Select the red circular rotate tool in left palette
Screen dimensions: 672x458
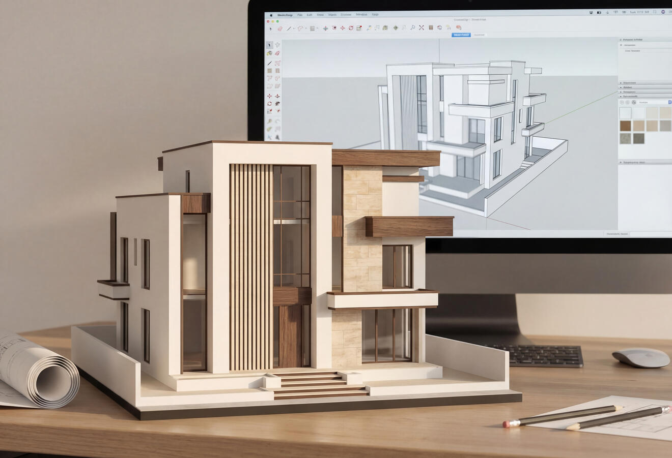pos(269,104)
